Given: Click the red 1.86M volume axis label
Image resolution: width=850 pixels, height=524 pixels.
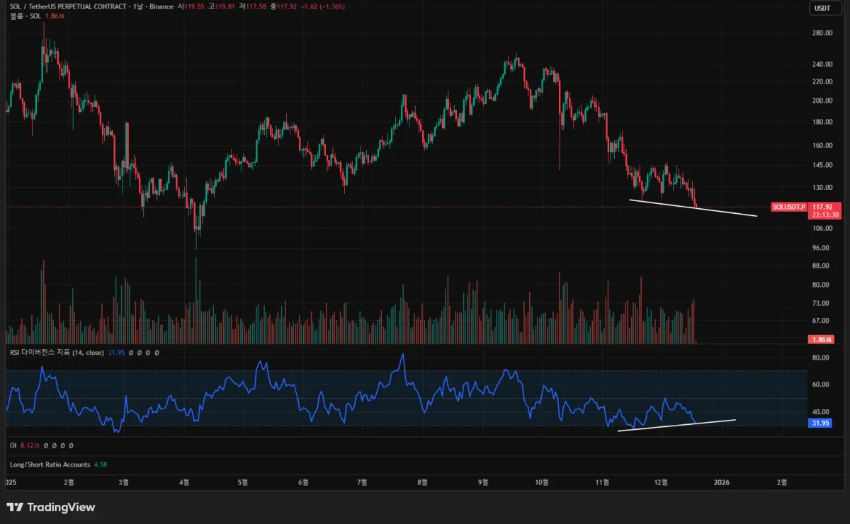Looking at the screenshot, I should (821, 340).
